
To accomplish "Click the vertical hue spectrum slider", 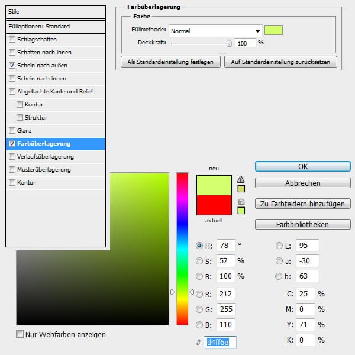I will coord(182,248).
